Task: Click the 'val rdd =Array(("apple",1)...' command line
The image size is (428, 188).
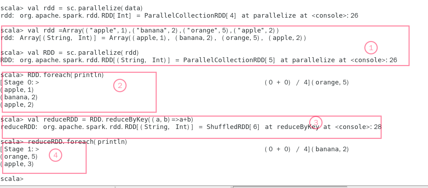Action: point(140,30)
